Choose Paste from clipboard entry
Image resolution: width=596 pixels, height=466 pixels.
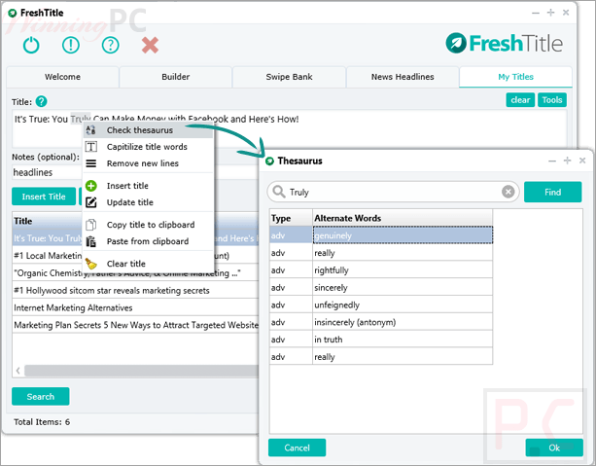point(148,241)
